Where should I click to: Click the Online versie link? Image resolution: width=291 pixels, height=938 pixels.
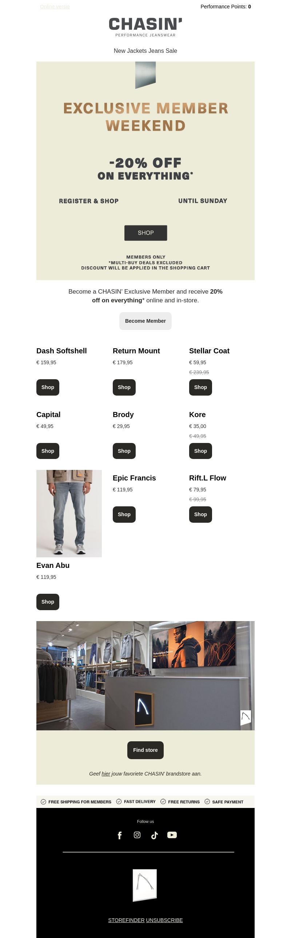pyautogui.click(x=55, y=7)
